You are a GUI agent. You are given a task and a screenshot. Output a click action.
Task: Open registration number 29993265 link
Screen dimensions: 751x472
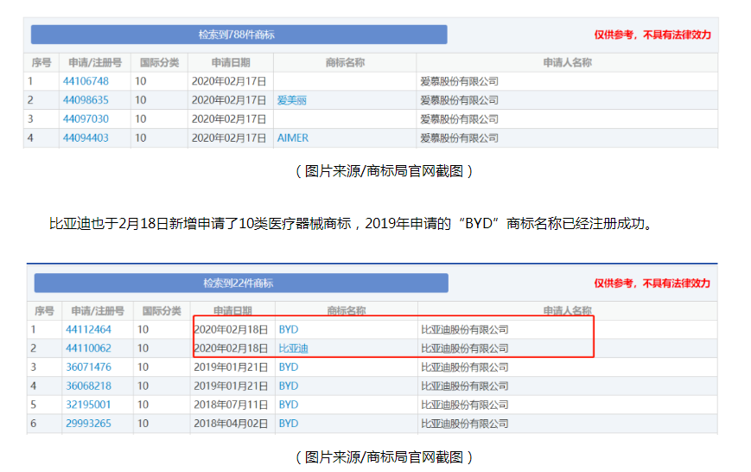coord(89,424)
